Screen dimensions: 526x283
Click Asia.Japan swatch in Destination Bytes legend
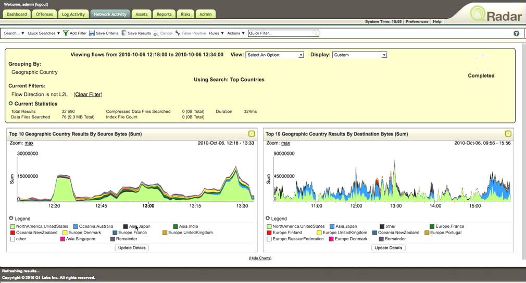click(x=332, y=226)
